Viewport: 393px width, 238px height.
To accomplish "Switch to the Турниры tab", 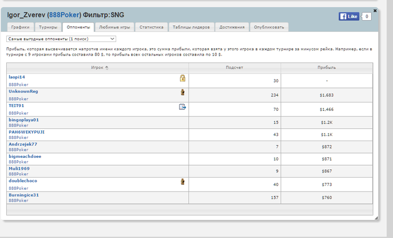I will (x=48, y=27).
